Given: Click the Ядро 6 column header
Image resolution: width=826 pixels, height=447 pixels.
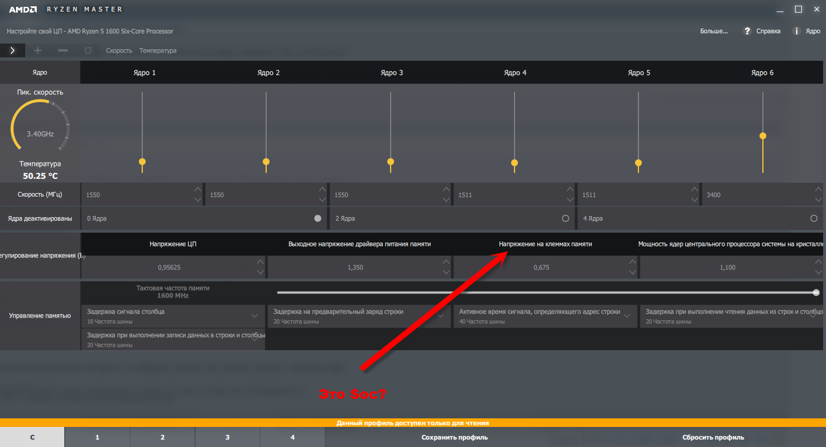Looking at the screenshot, I should [x=763, y=73].
